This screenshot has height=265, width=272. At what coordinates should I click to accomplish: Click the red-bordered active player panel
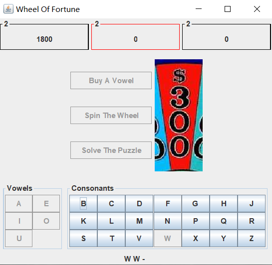[135, 37]
